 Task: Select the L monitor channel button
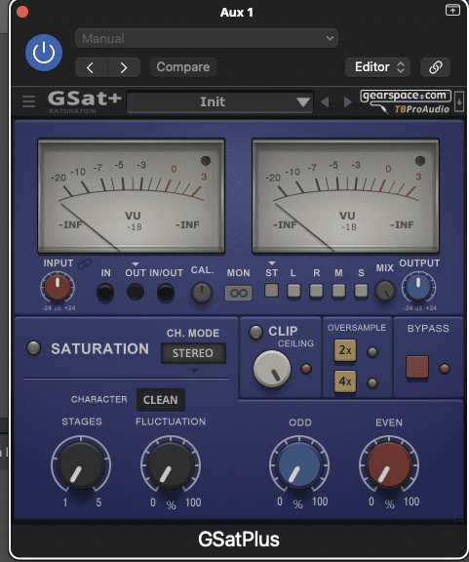(293, 291)
